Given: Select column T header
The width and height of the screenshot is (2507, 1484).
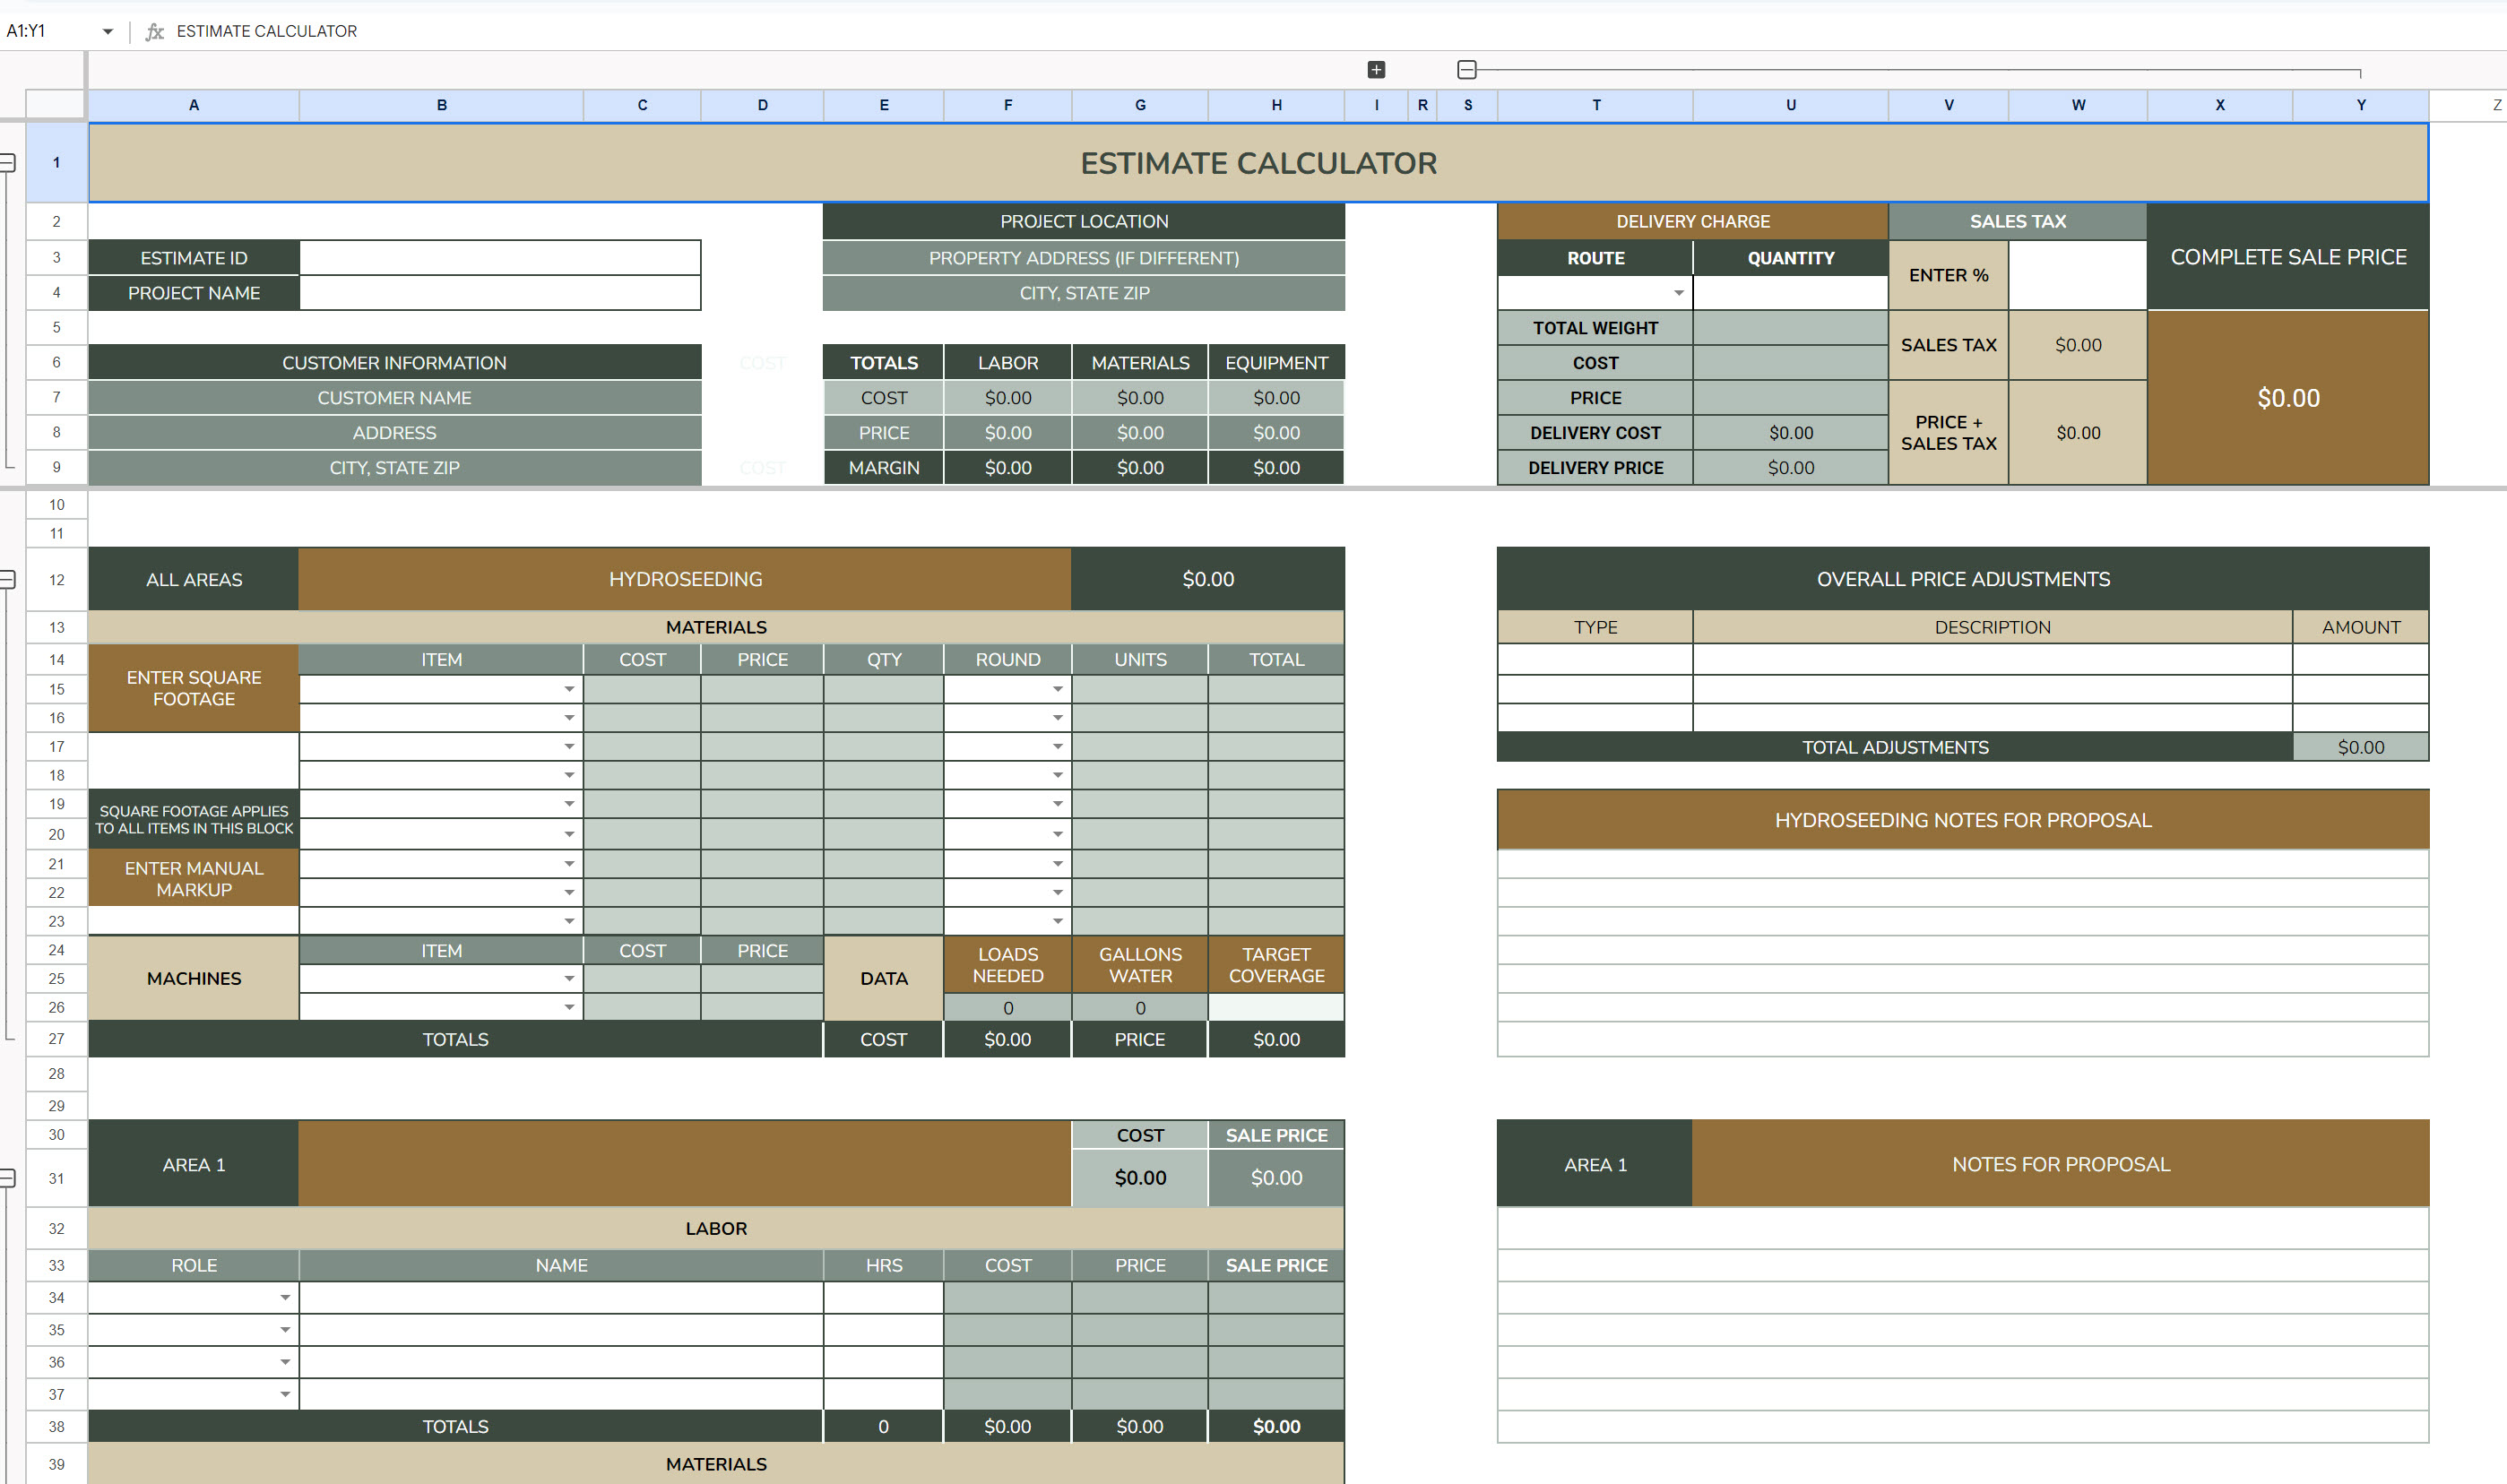Looking at the screenshot, I should (1595, 105).
